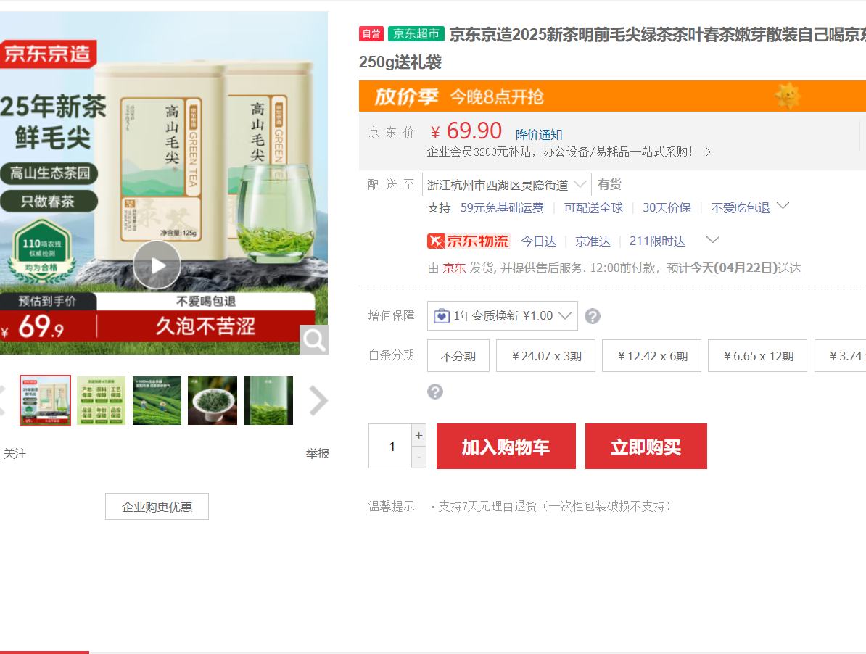Open the 1年变质换新 warranty dropdown

click(x=503, y=315)
